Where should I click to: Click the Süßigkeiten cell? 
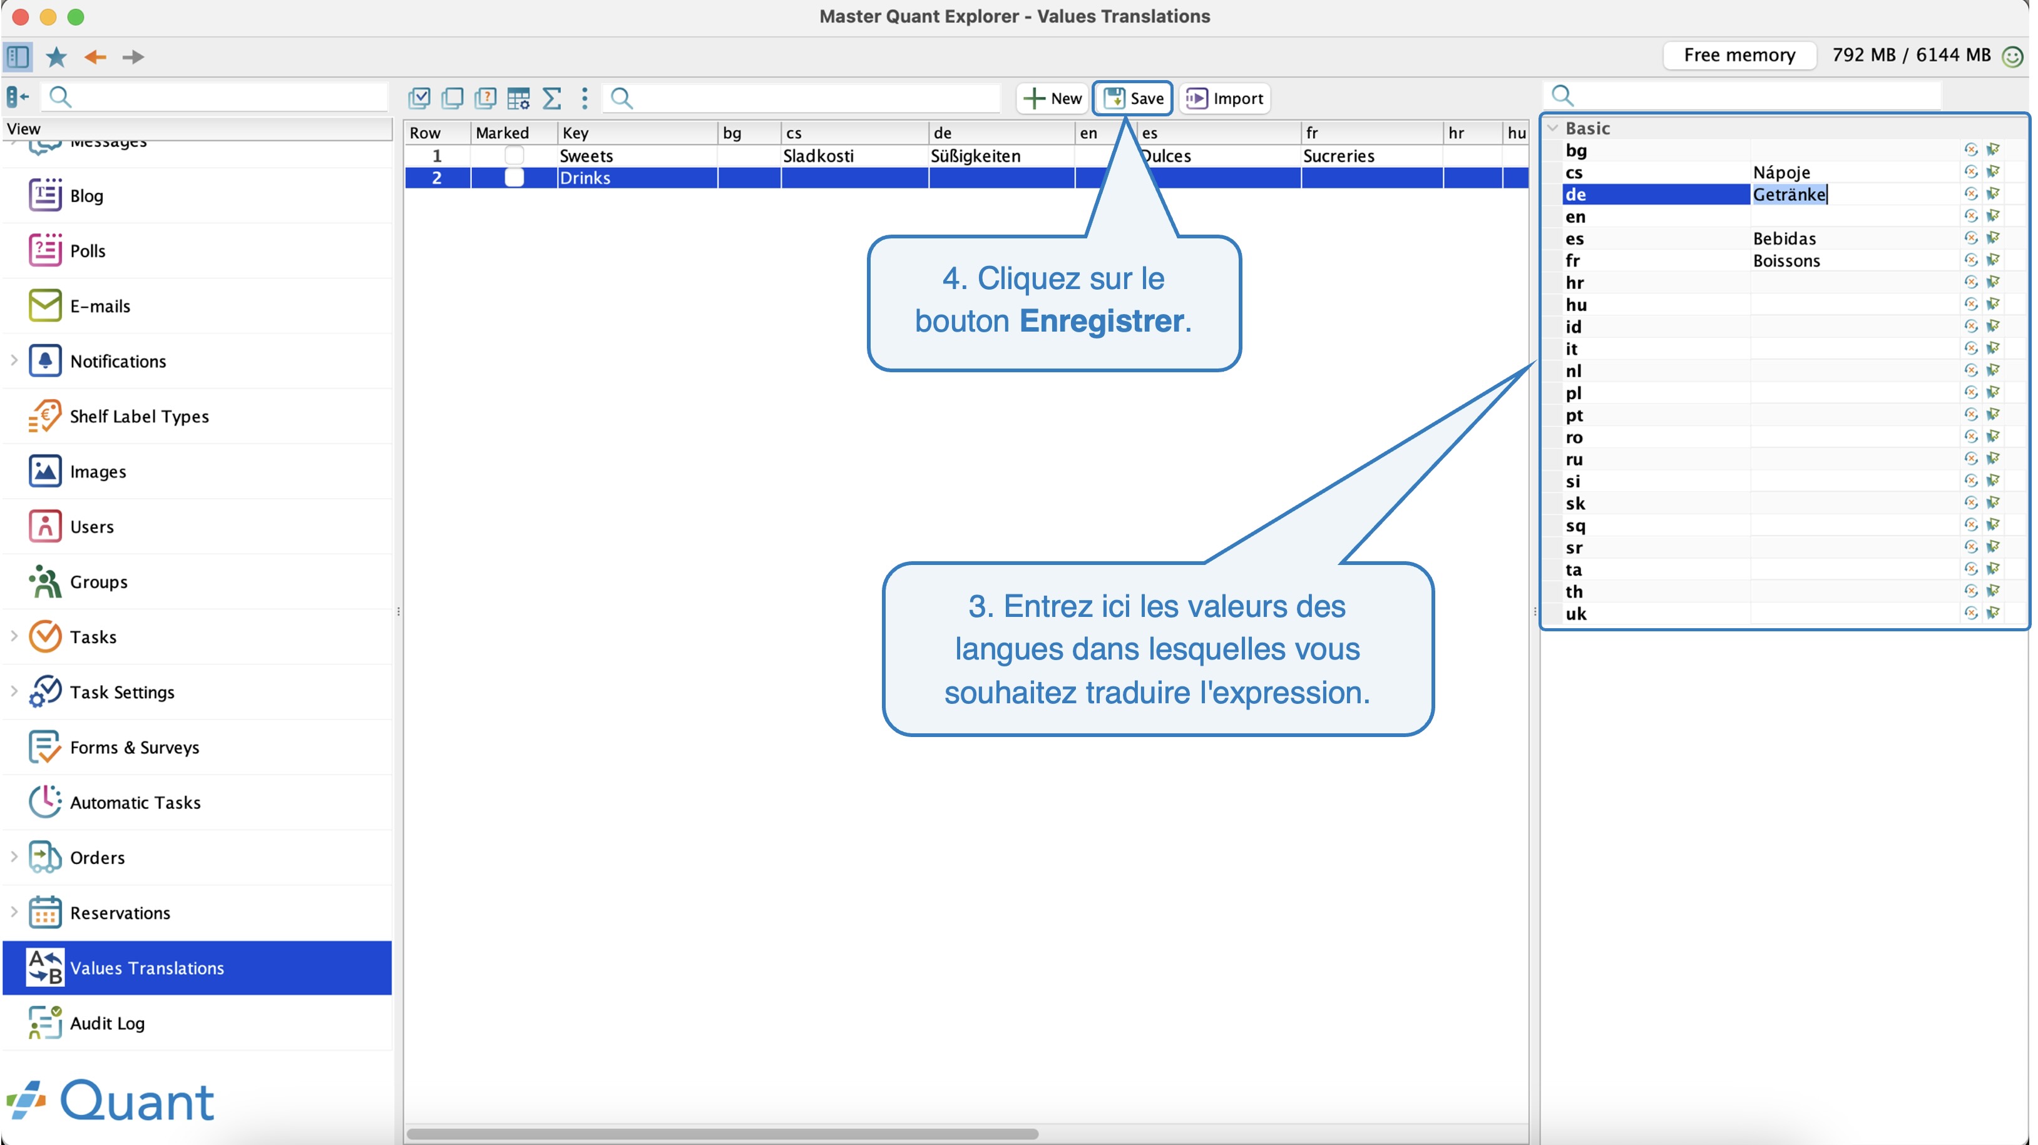pos(1001,156)
